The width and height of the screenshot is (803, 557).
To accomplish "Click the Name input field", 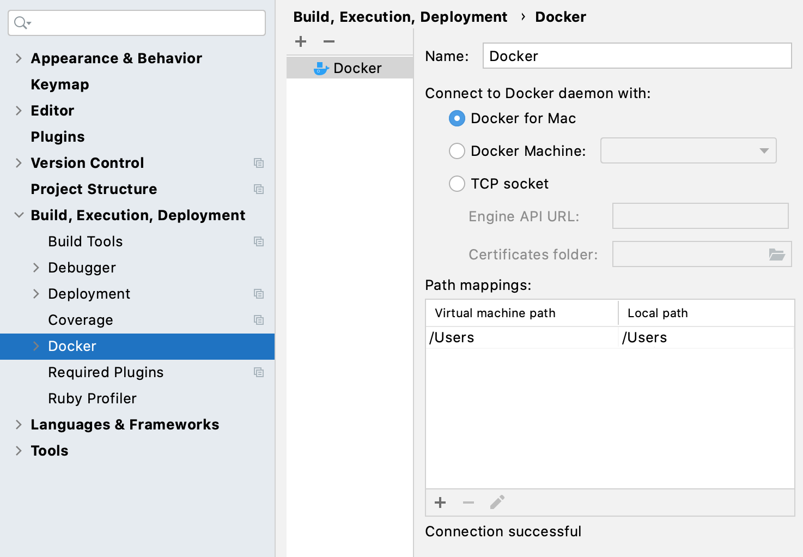I will [637, 56].
